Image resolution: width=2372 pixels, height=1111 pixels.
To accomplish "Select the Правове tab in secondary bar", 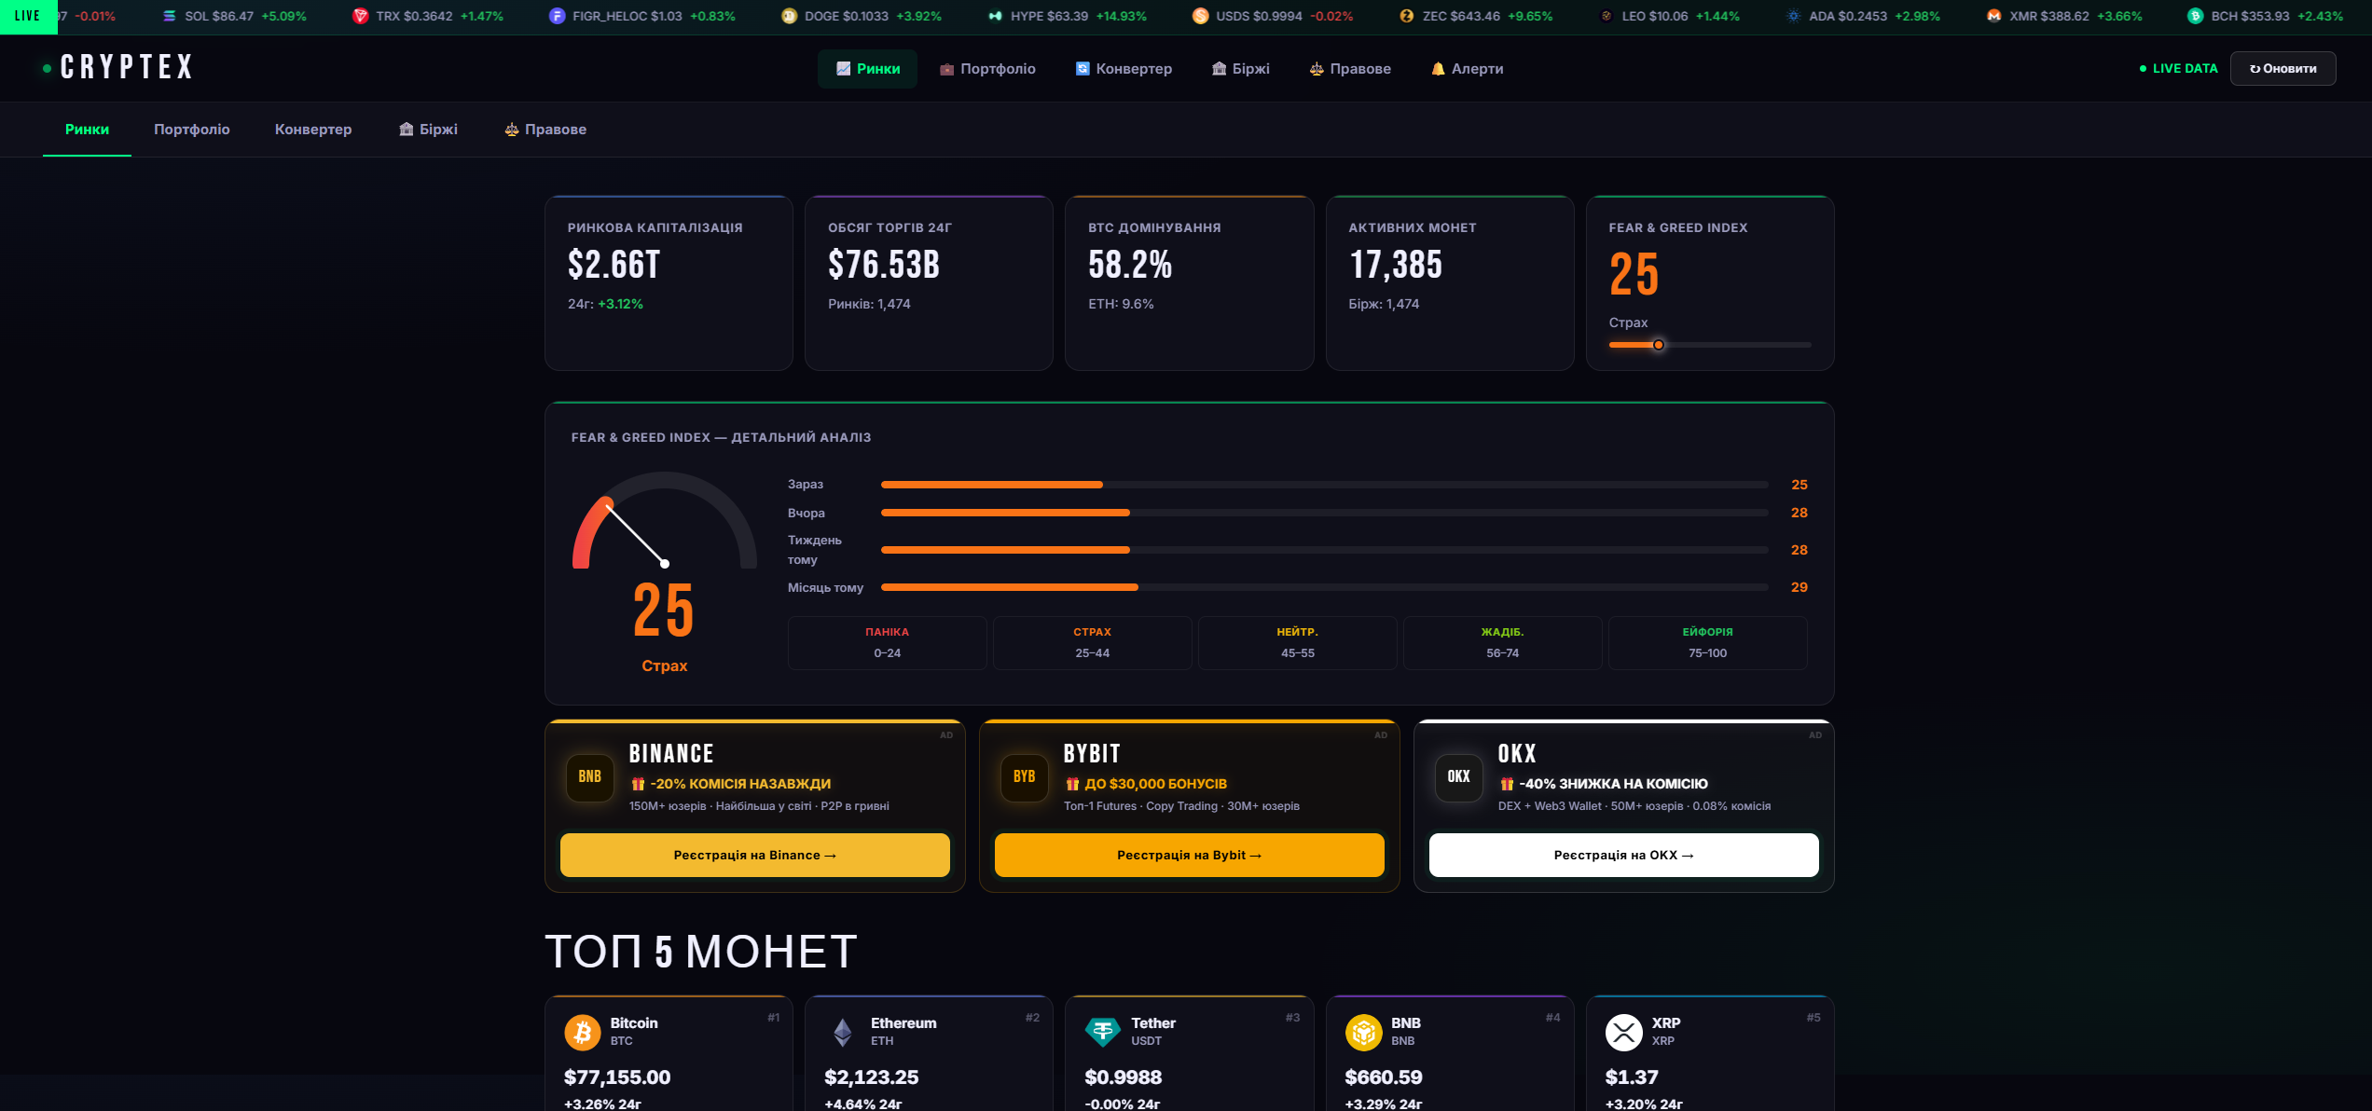I will click(x=545, y=130).
